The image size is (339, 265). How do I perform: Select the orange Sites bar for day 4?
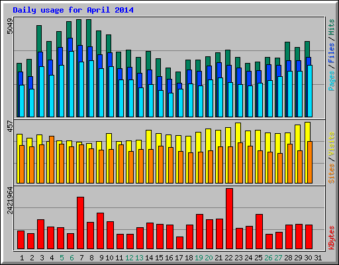tap(52, 160)
